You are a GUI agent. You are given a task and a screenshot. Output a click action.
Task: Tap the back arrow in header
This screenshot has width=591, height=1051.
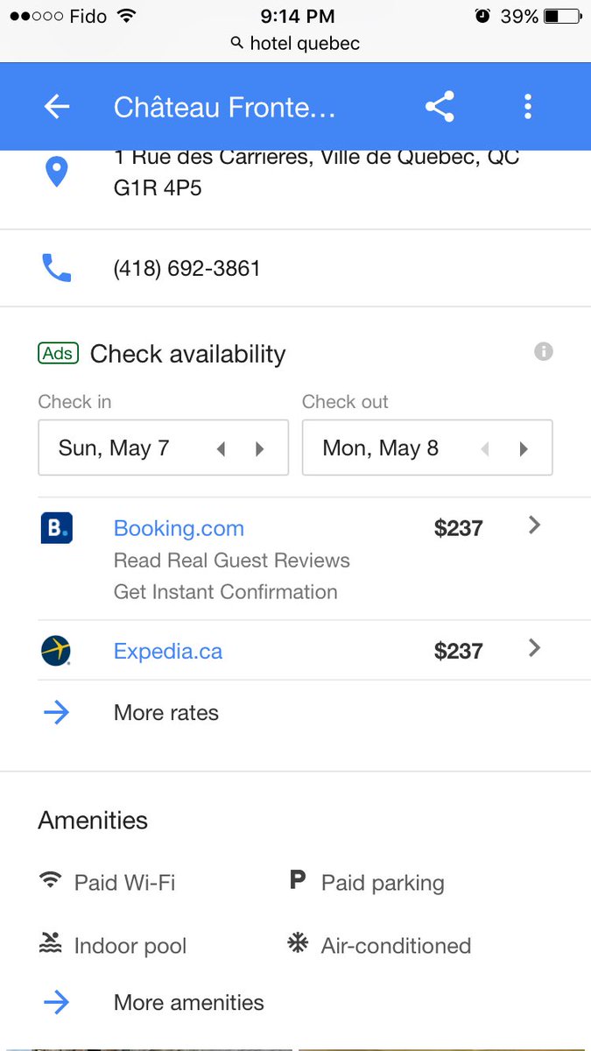coord(57,107)
